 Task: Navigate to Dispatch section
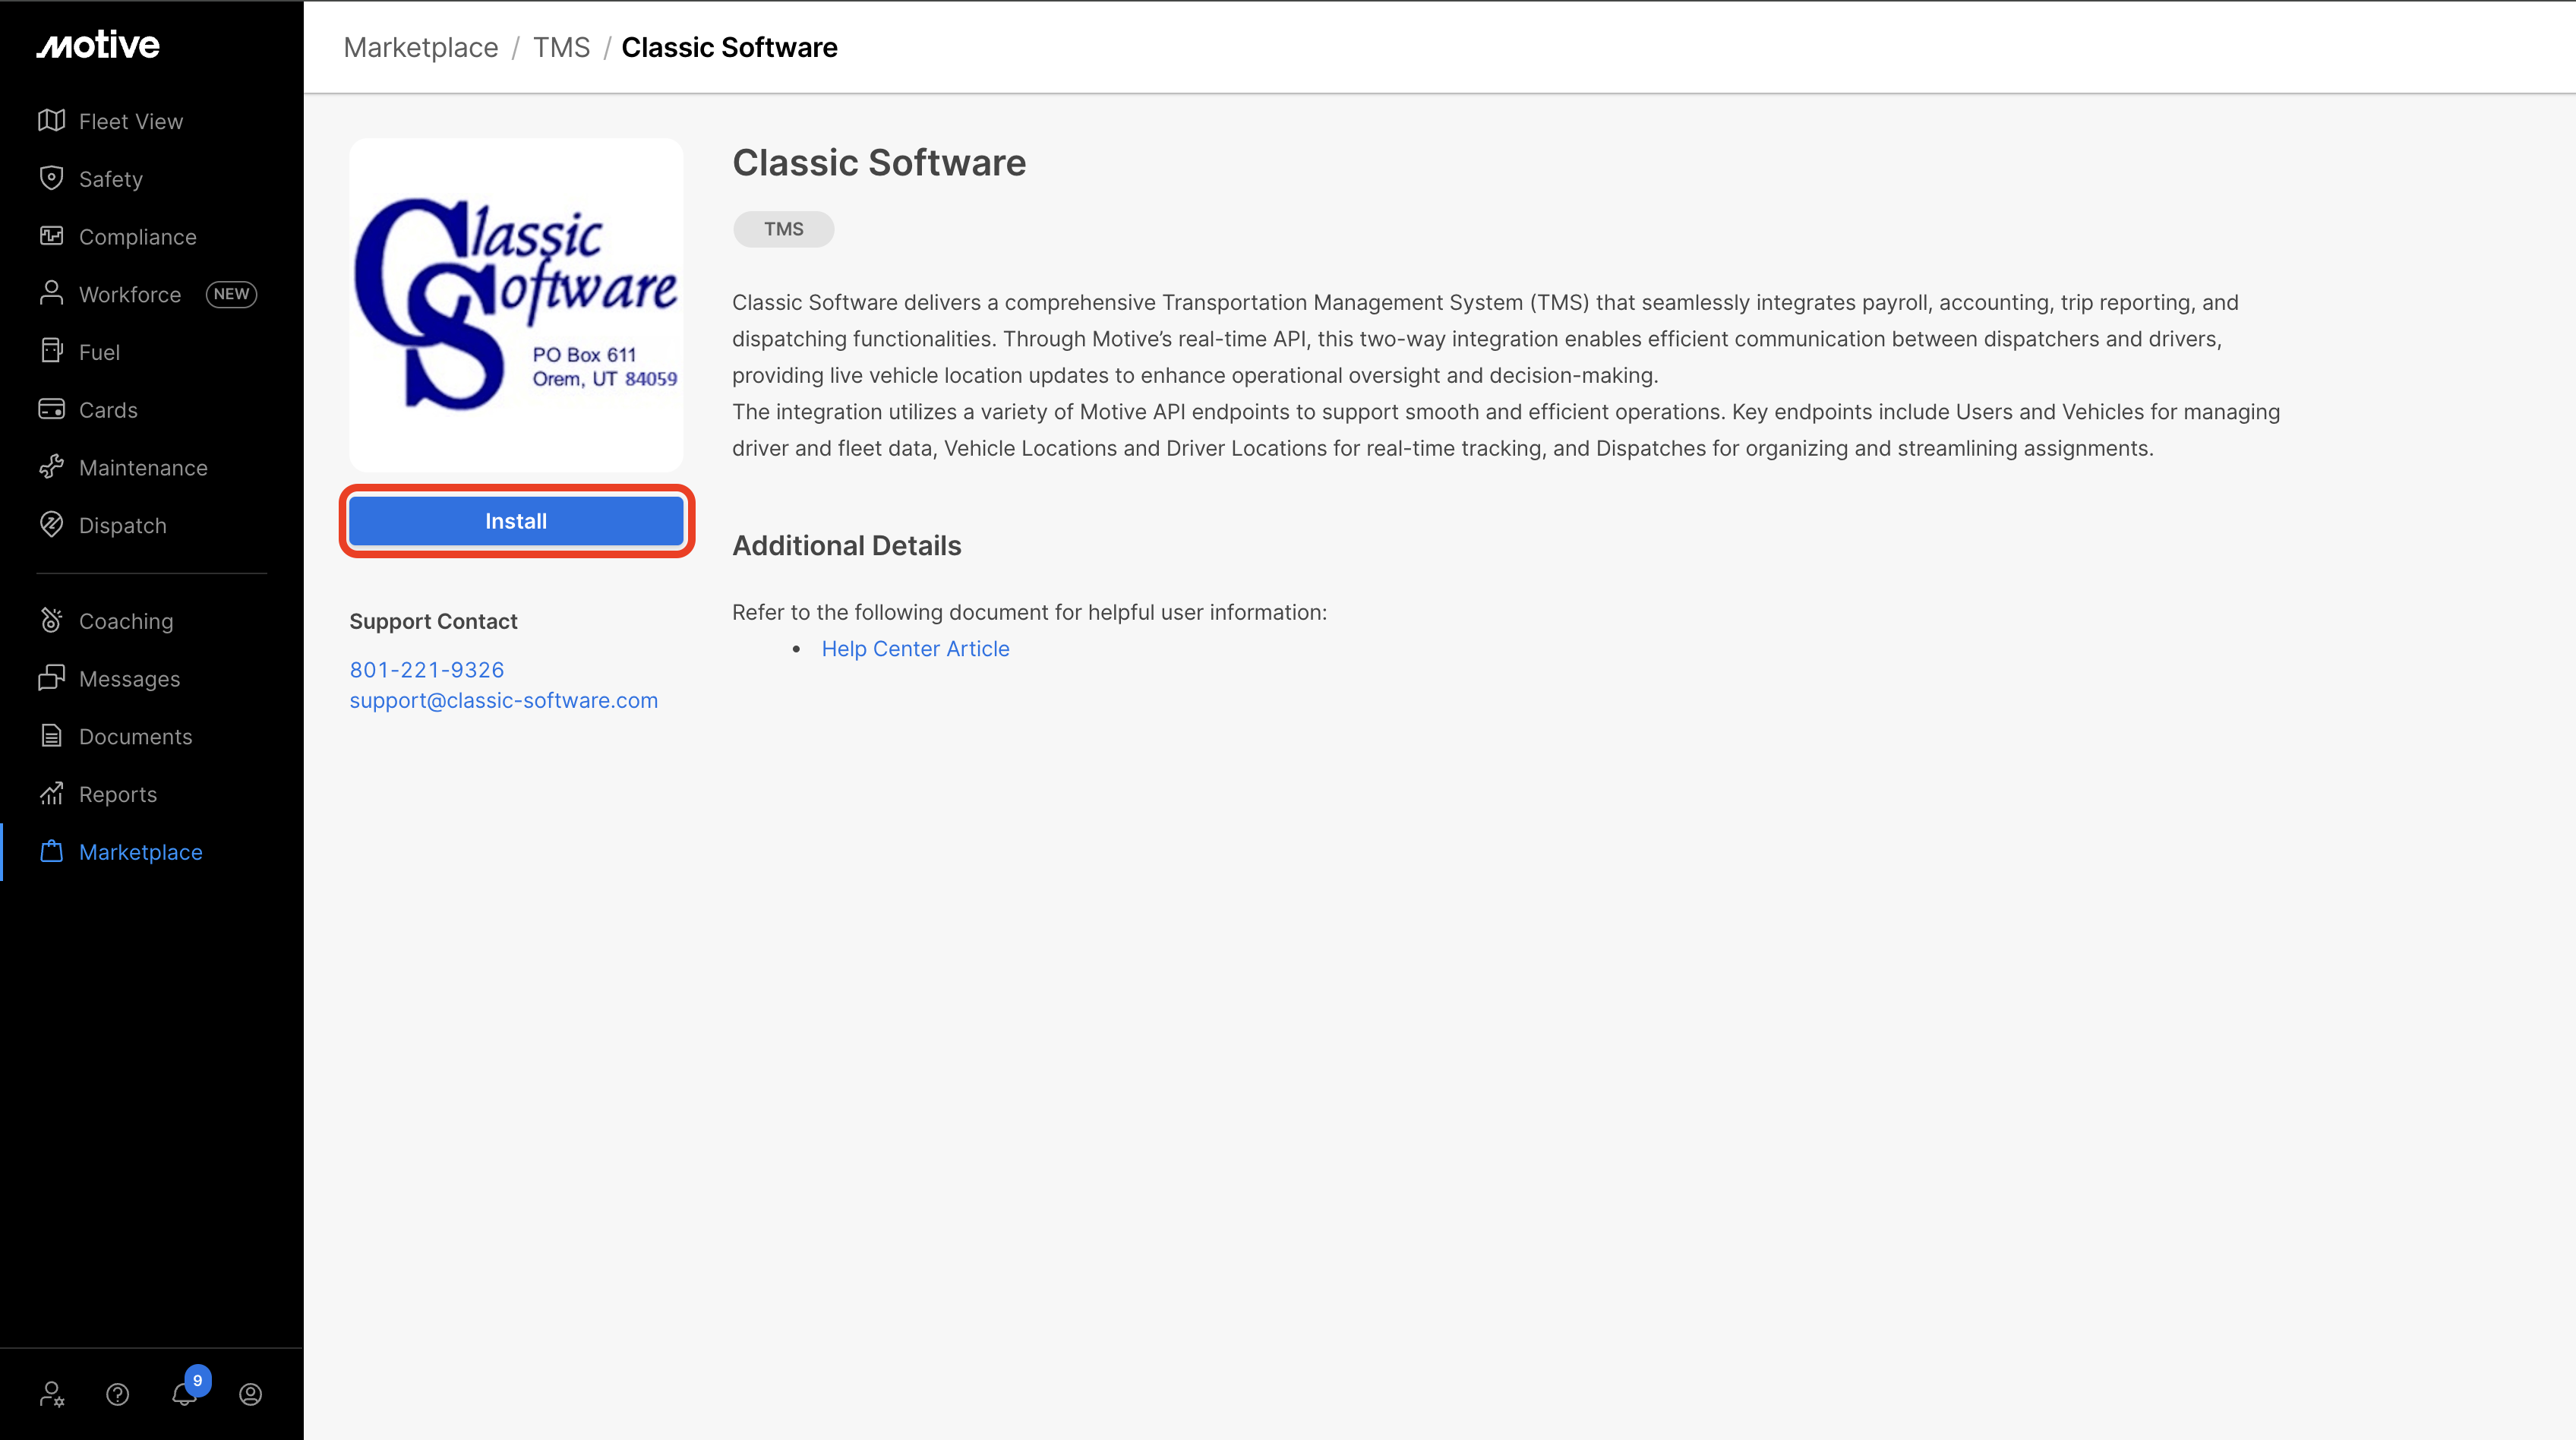click(123, 525)
